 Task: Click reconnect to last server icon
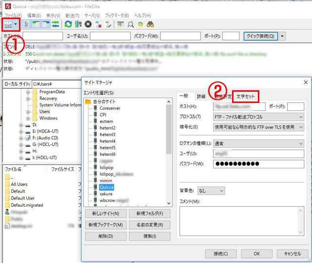[108, 24]
